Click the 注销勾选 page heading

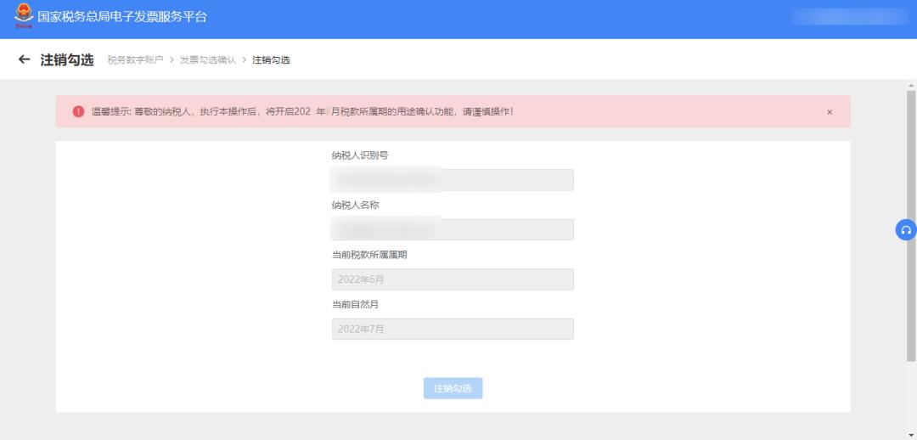[67, 59]
